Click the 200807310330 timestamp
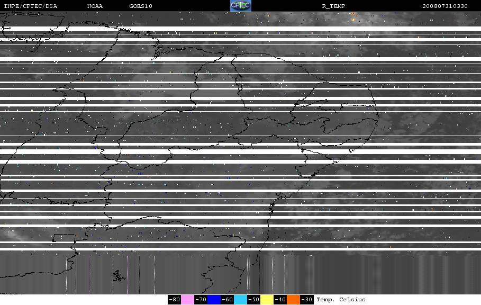Image resolution: width=481 pixels, height=305 pixels. click(445, 6)
